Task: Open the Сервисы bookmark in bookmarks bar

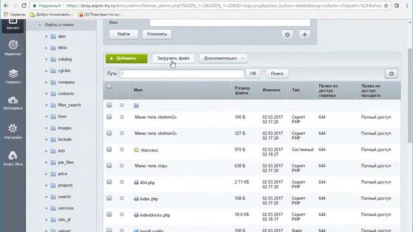Action: click(x=15, y=14)
